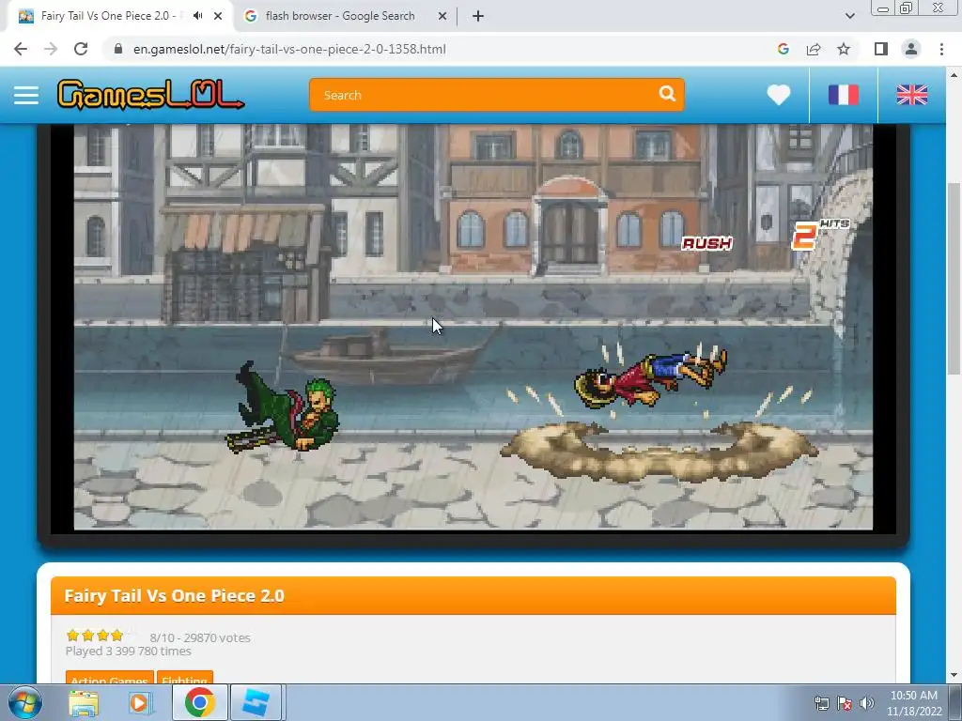This screenshot has height=721, width=962.
Task: Open the taskbar clock showing 10:50 AM
Action: [x=913, y=703]
